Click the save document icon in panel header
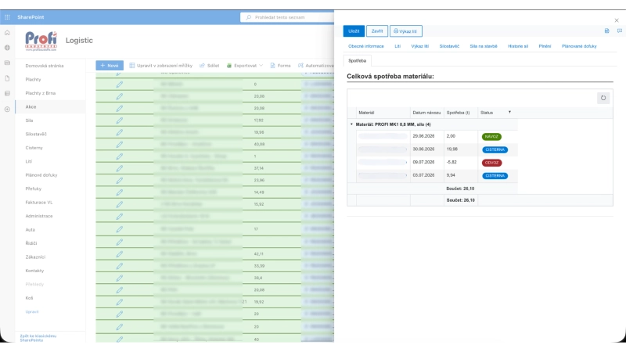The height and width of the screenshot is (352, 626). coord(607,31)
